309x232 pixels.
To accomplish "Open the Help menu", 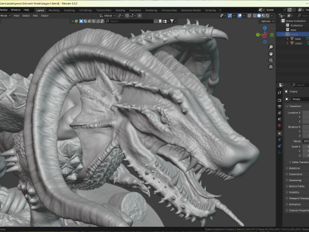I will (26, 10).
